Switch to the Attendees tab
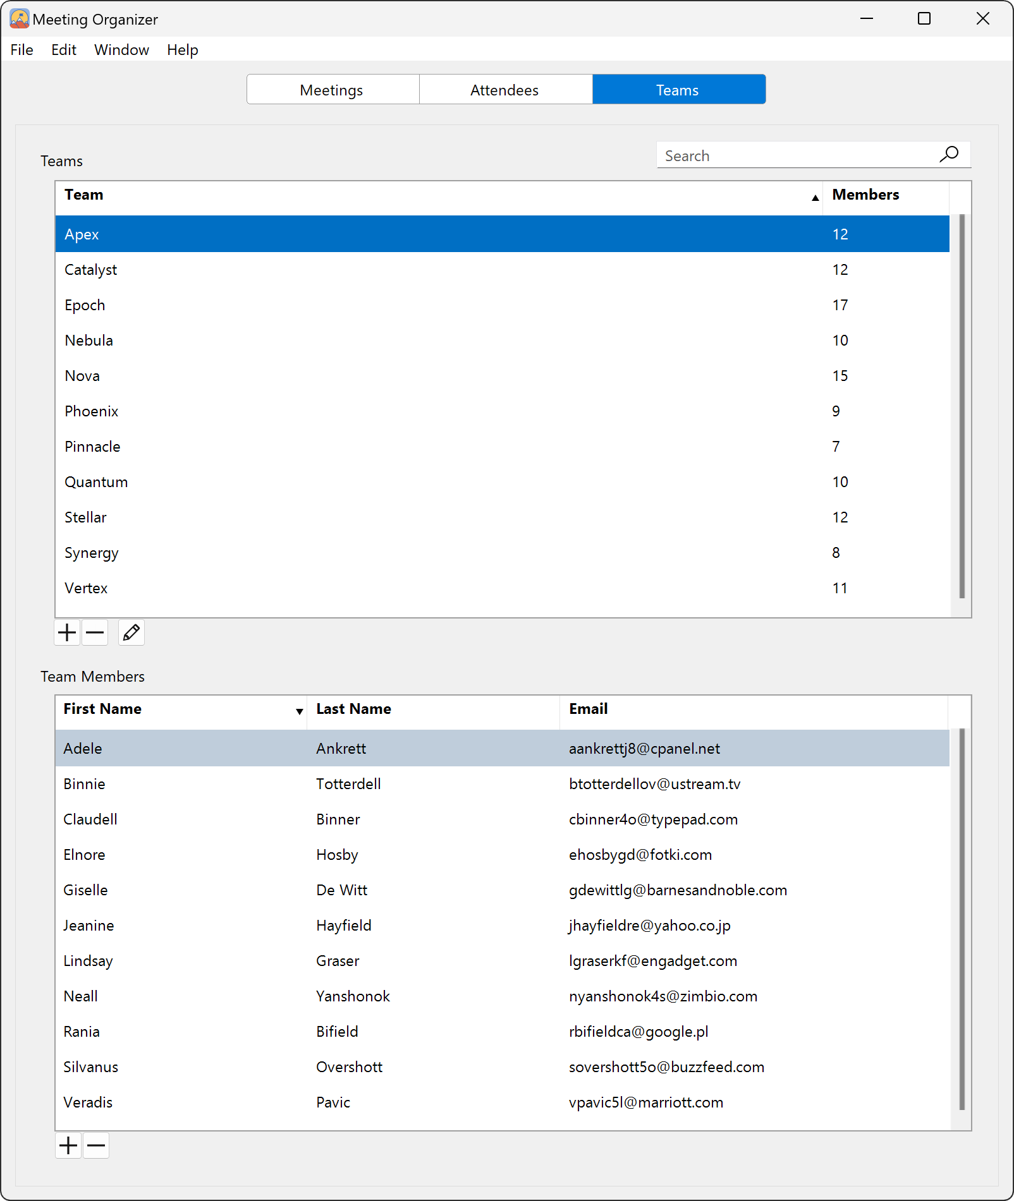The image size is (1014, 1201). pyautogui.click(x=504, y=89)
